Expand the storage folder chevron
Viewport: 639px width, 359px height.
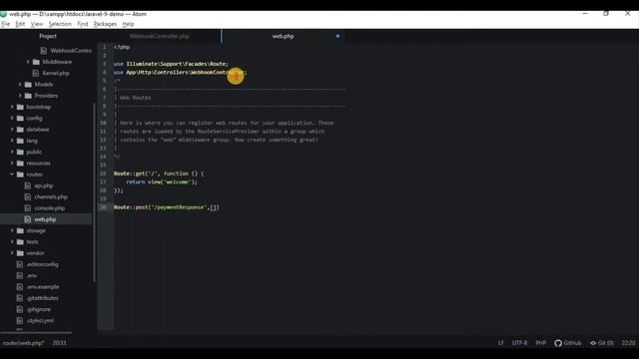coord(12,230)
